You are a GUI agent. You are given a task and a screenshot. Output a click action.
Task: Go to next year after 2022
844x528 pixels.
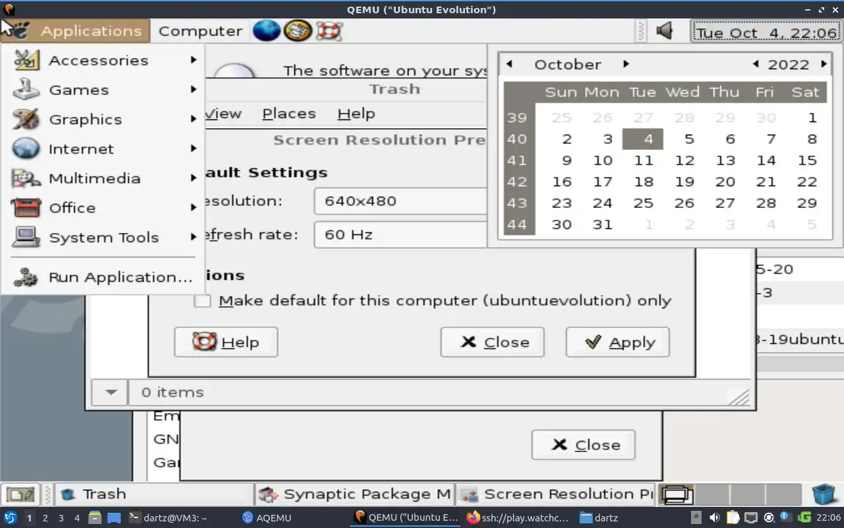click(824, 64)
